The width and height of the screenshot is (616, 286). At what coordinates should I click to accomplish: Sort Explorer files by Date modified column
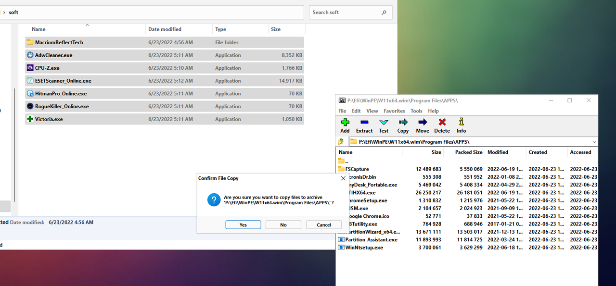coord(165,29)
